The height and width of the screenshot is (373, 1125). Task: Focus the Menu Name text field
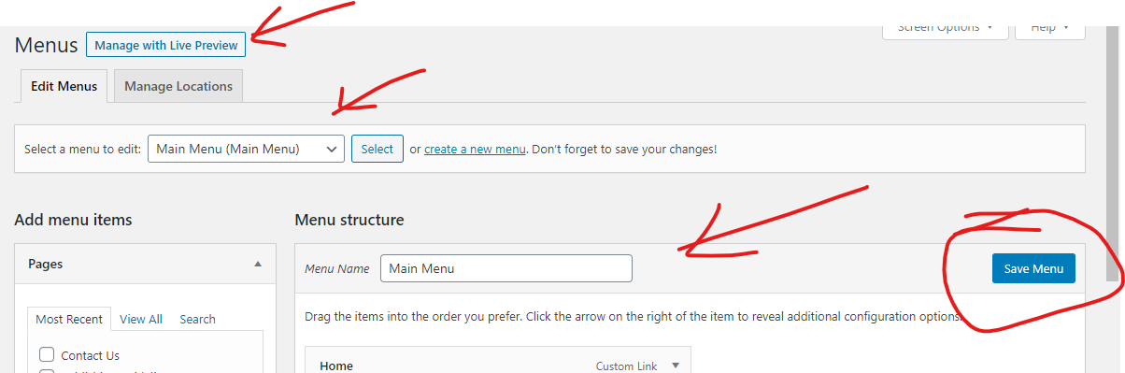pos(506,268)
